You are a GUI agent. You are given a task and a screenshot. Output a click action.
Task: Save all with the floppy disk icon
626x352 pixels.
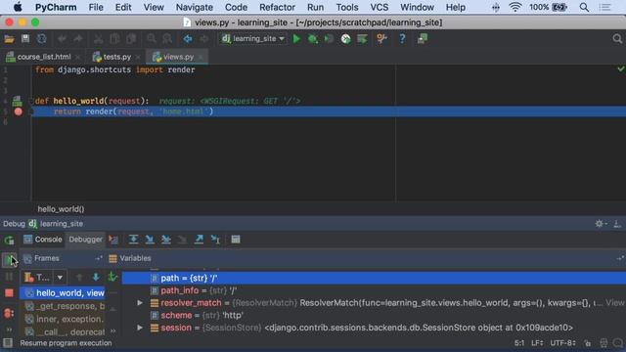click(x=25, y=39)
